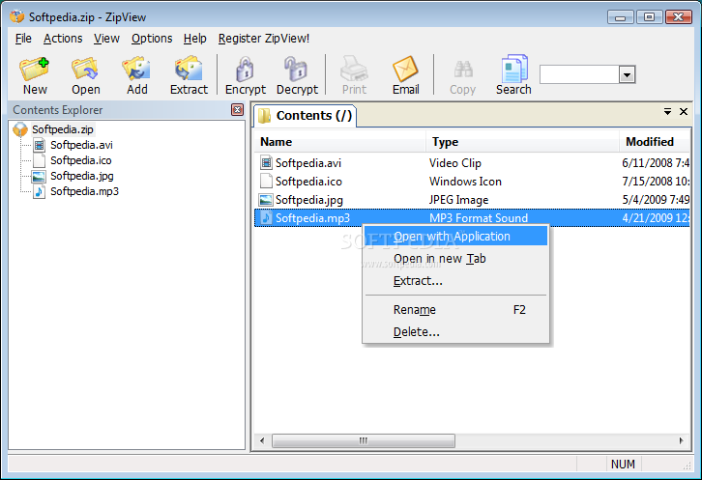Click the sound icon beside Softpedia.mp3 in list

click(266, 218)
